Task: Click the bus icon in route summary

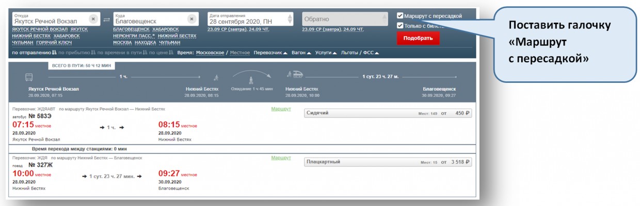Action: [29, 77]
